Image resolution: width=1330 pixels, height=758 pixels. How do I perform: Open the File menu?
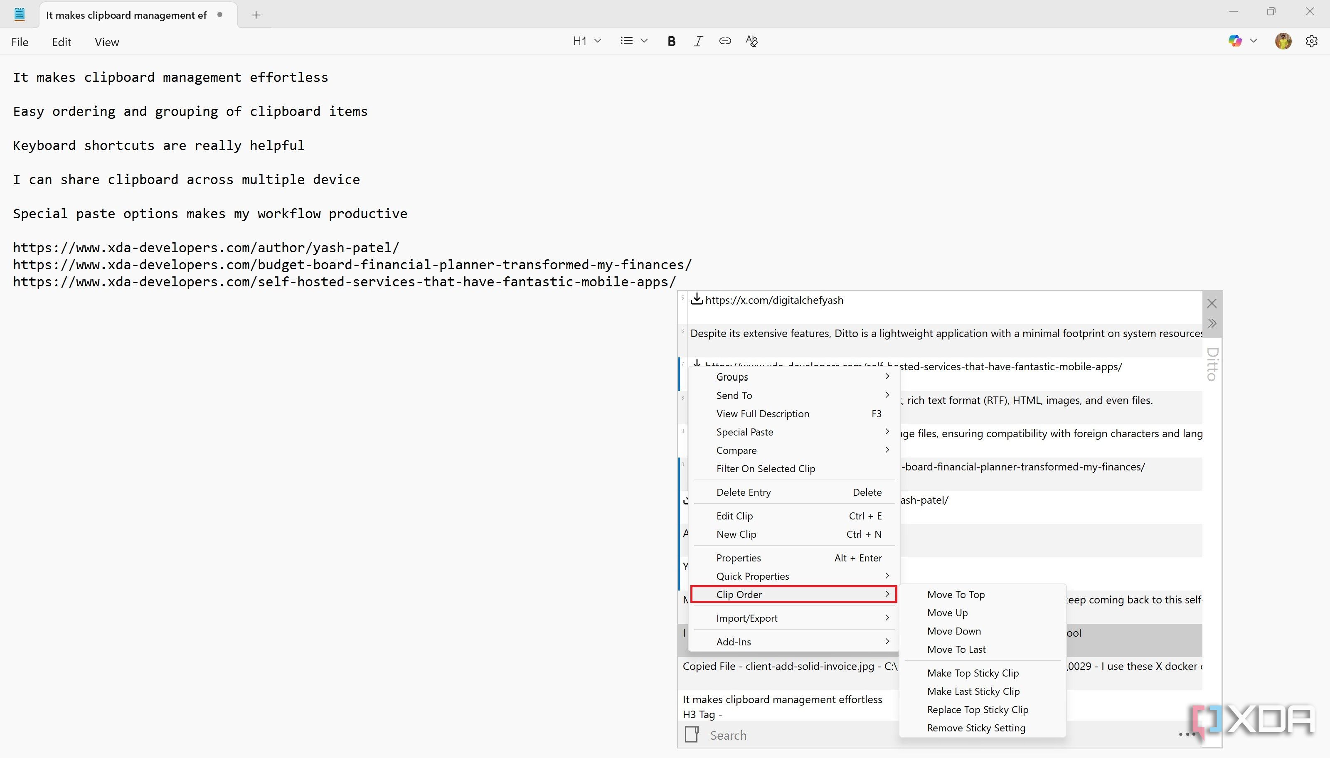point(20,42)
